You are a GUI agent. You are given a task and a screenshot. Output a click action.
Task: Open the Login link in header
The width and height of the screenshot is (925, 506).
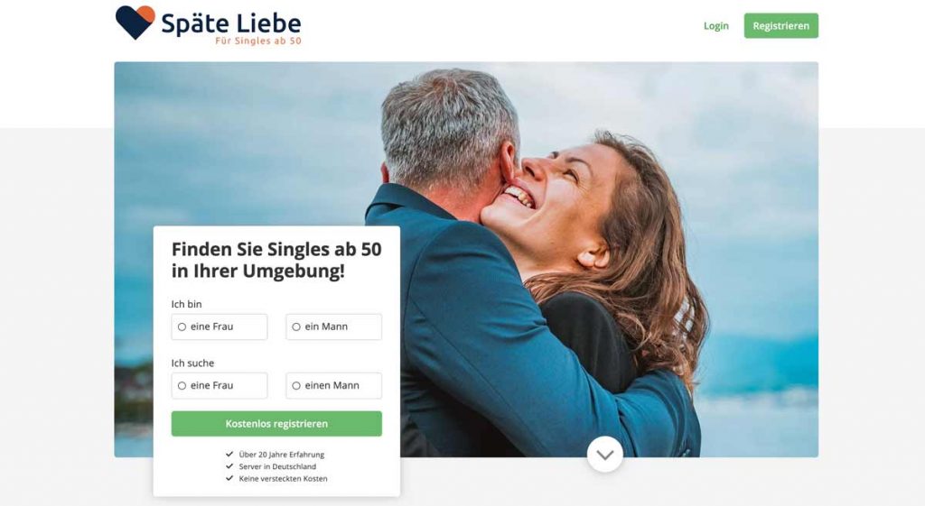[x=716, y=26]
